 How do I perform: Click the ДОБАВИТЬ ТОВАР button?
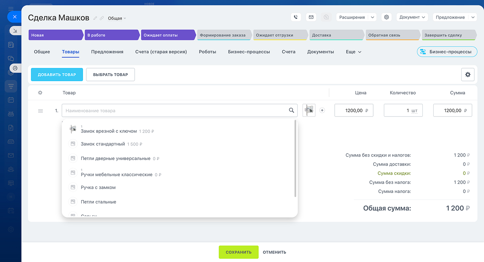[x=57, y=74]
